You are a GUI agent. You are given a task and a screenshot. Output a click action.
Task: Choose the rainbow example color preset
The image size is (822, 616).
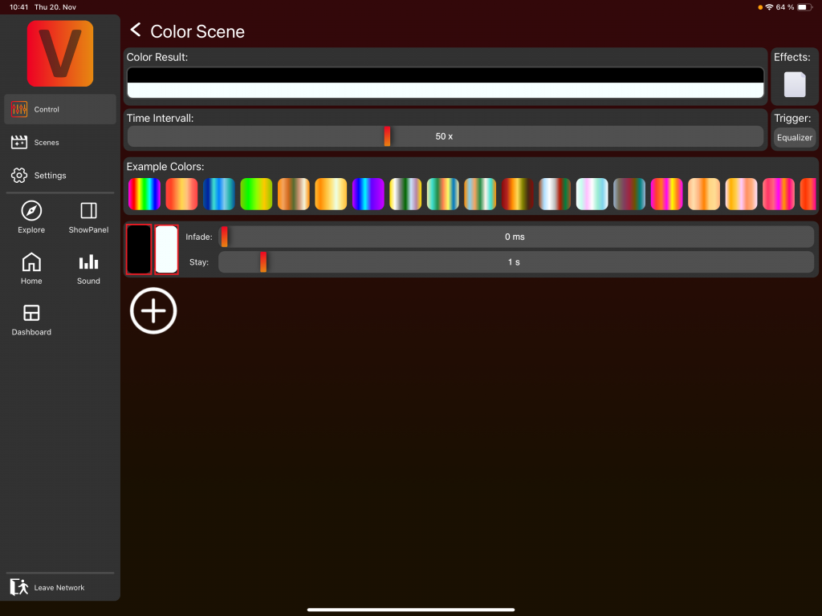click(x=144, y=194)
